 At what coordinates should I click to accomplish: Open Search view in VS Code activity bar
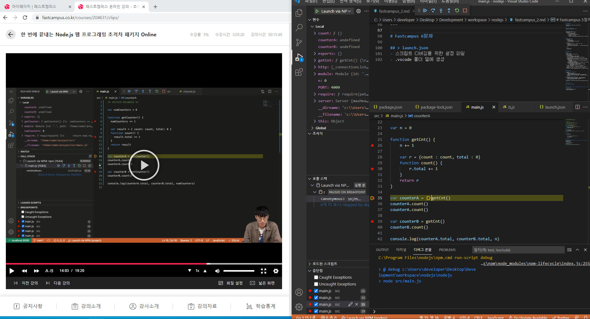click(x=299, y=28)
